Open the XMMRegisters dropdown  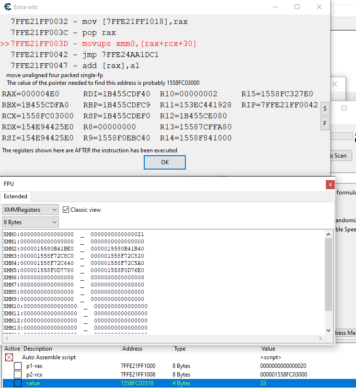30,210
